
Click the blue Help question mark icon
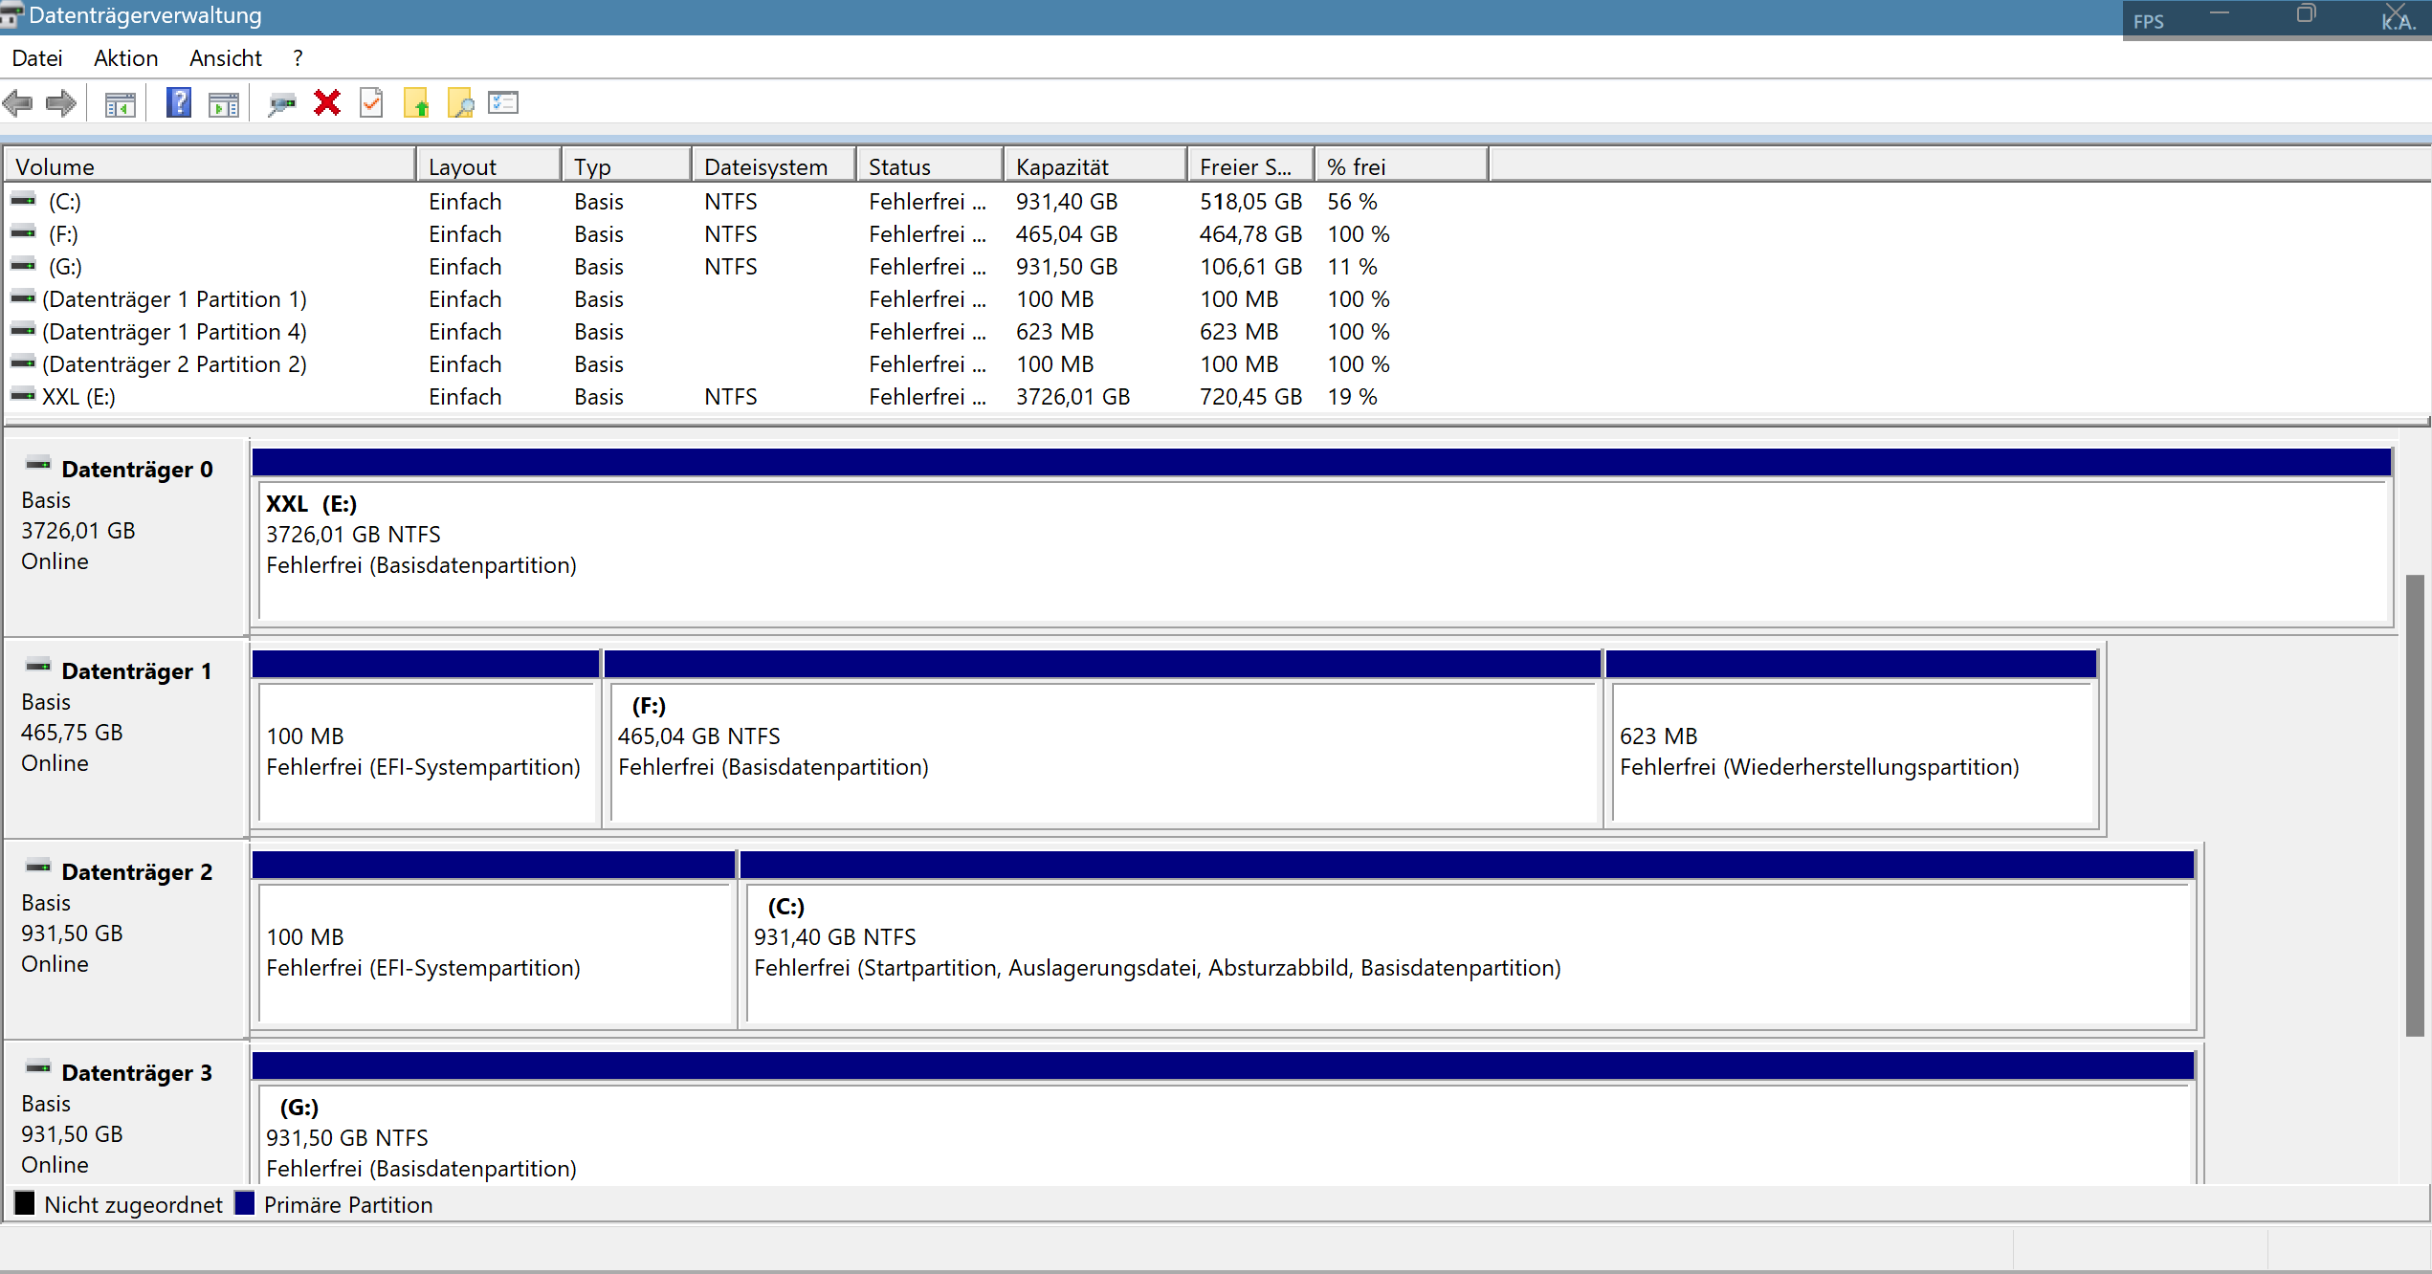[178, 103]
